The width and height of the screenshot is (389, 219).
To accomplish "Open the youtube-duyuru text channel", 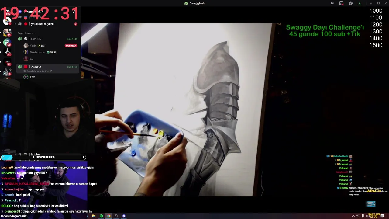I will (x=48, y=24).
